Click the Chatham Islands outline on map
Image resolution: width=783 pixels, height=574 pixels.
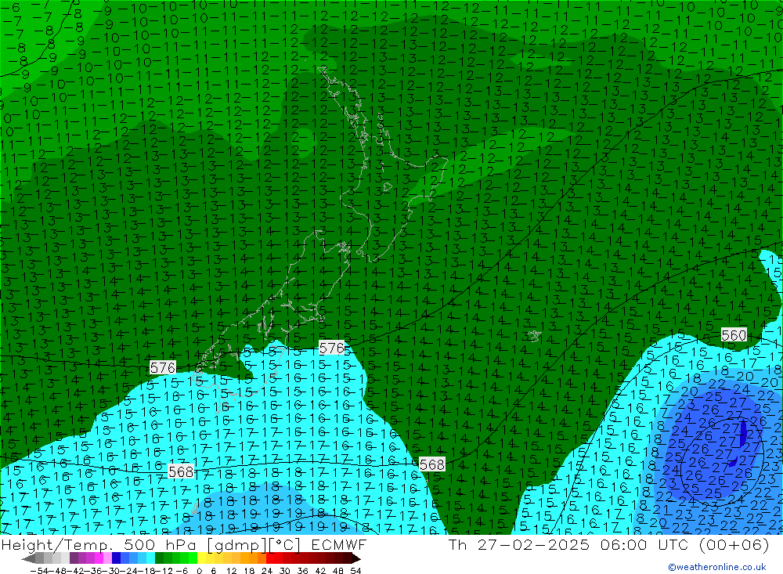[x=534, y=336]
